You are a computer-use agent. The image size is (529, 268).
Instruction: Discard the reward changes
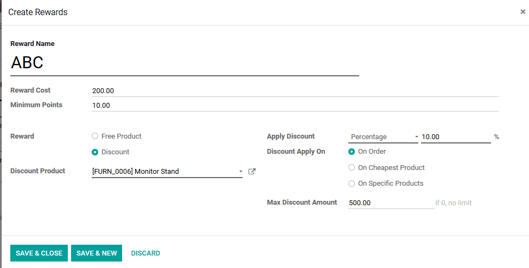tap(145, 253)
